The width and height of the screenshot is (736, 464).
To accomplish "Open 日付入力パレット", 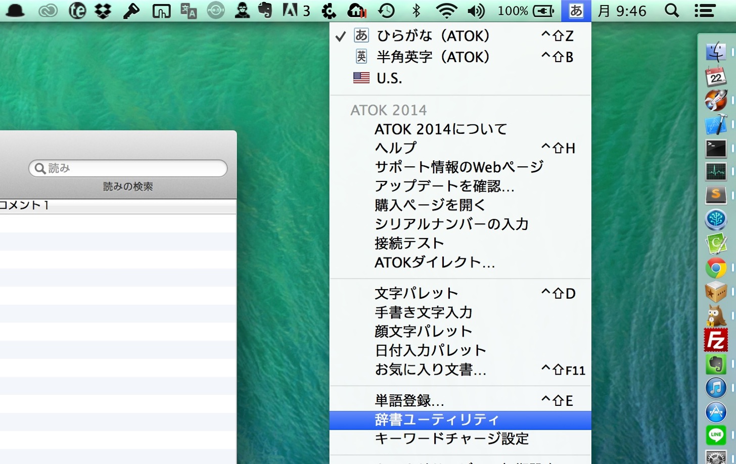I will pos(460,351).
